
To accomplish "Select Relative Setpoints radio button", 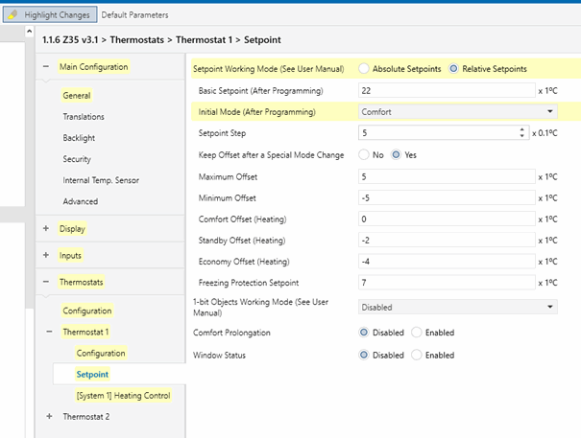I will [x=453, y=68].
